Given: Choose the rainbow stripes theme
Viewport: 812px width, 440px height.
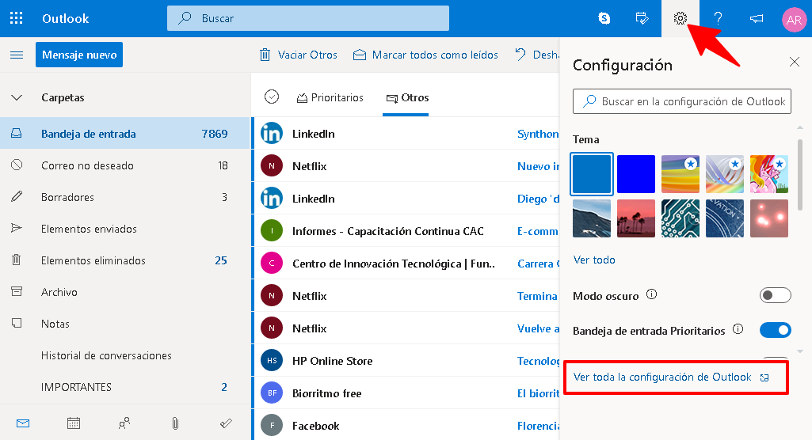Looking at the screenshot, I should pyautogui.click(x=680, y=174).
